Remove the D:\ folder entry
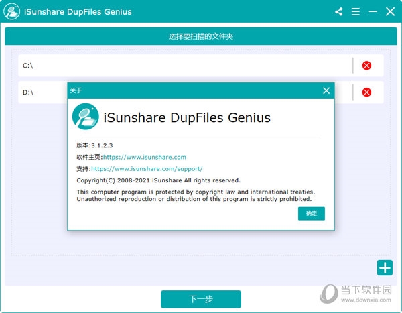The height and width of the screenshot is (313, 402). click(x=366, y=92)
